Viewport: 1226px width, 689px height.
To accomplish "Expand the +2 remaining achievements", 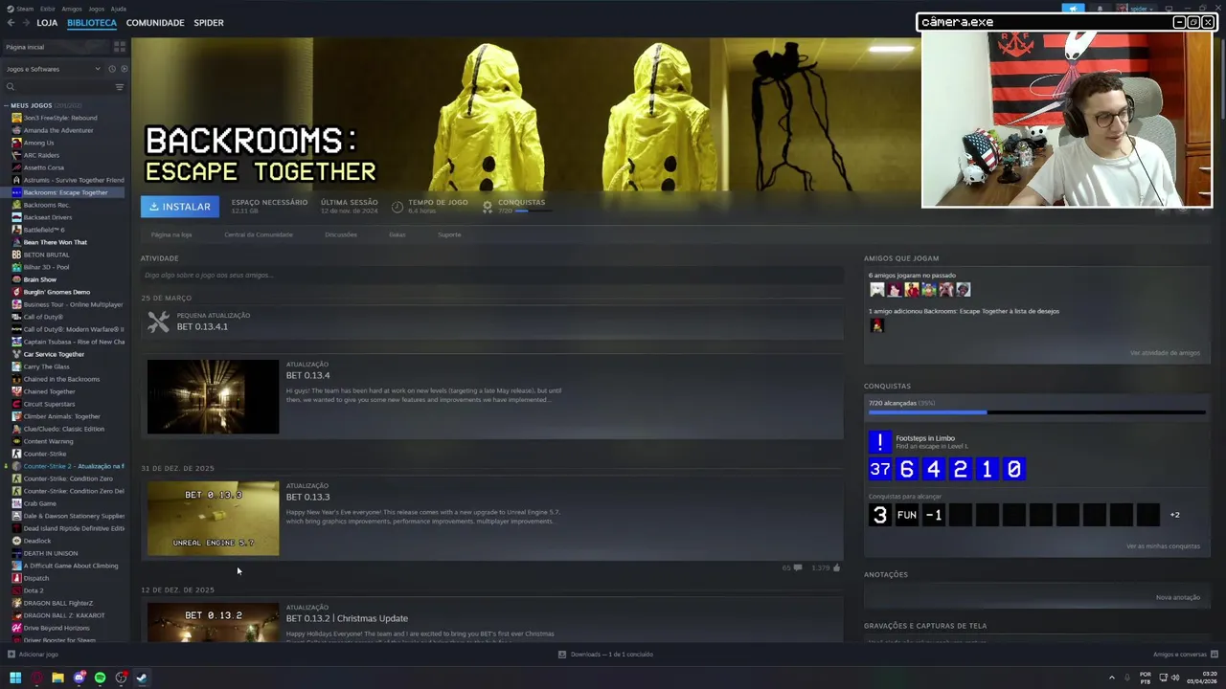I will (x=1174, y=515).
